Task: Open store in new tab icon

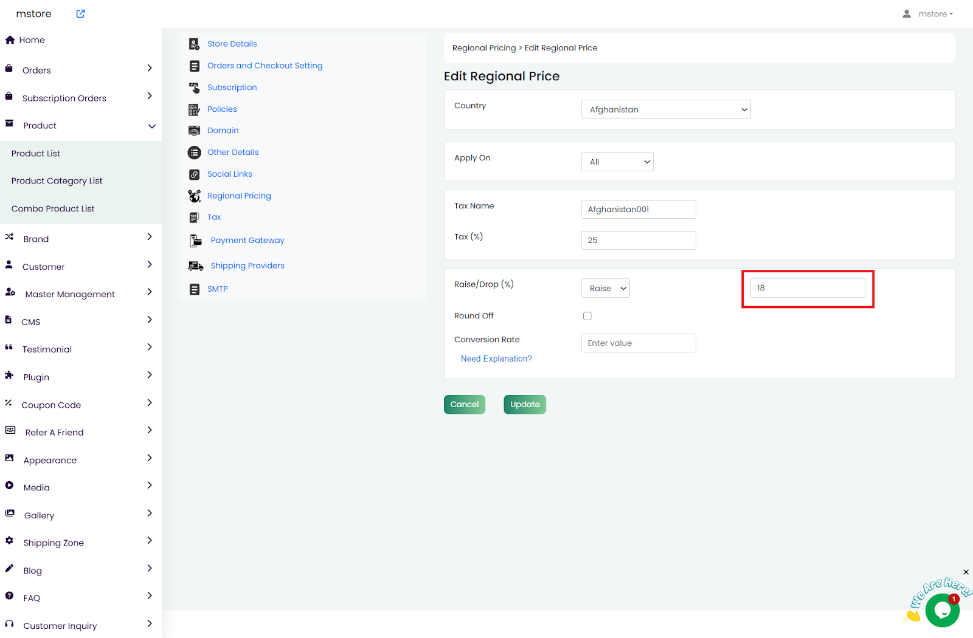Action: click(x=80, y=14)
